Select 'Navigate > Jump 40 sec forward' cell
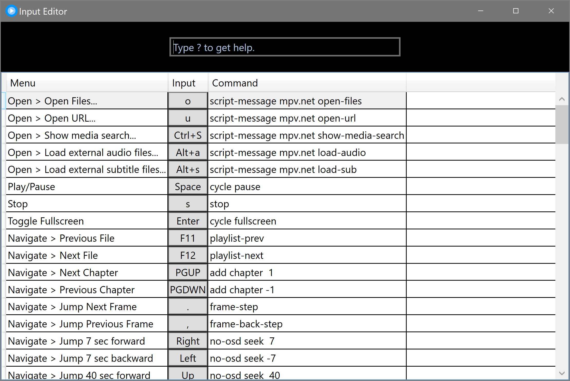 coord(87,374)
